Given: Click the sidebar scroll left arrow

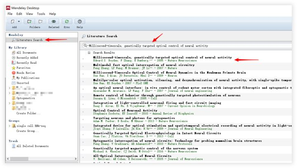Looking at the screenshot, I should click(x=8, y=159).
